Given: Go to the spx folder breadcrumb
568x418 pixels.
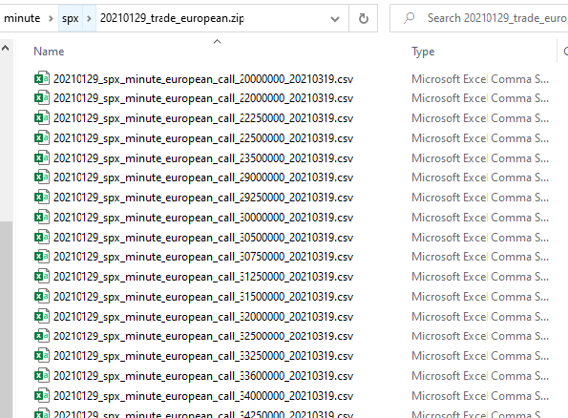Looking at the screenshot, I should click(71, 18).
